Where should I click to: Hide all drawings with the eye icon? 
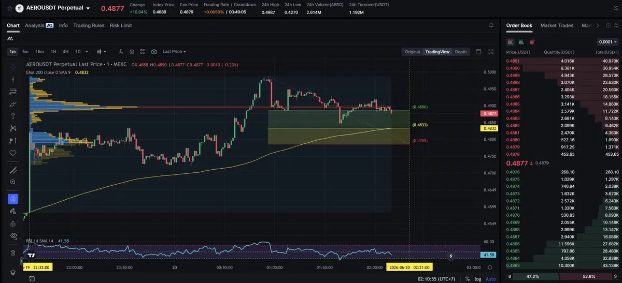pyautogui.click(x=13, y=235)
